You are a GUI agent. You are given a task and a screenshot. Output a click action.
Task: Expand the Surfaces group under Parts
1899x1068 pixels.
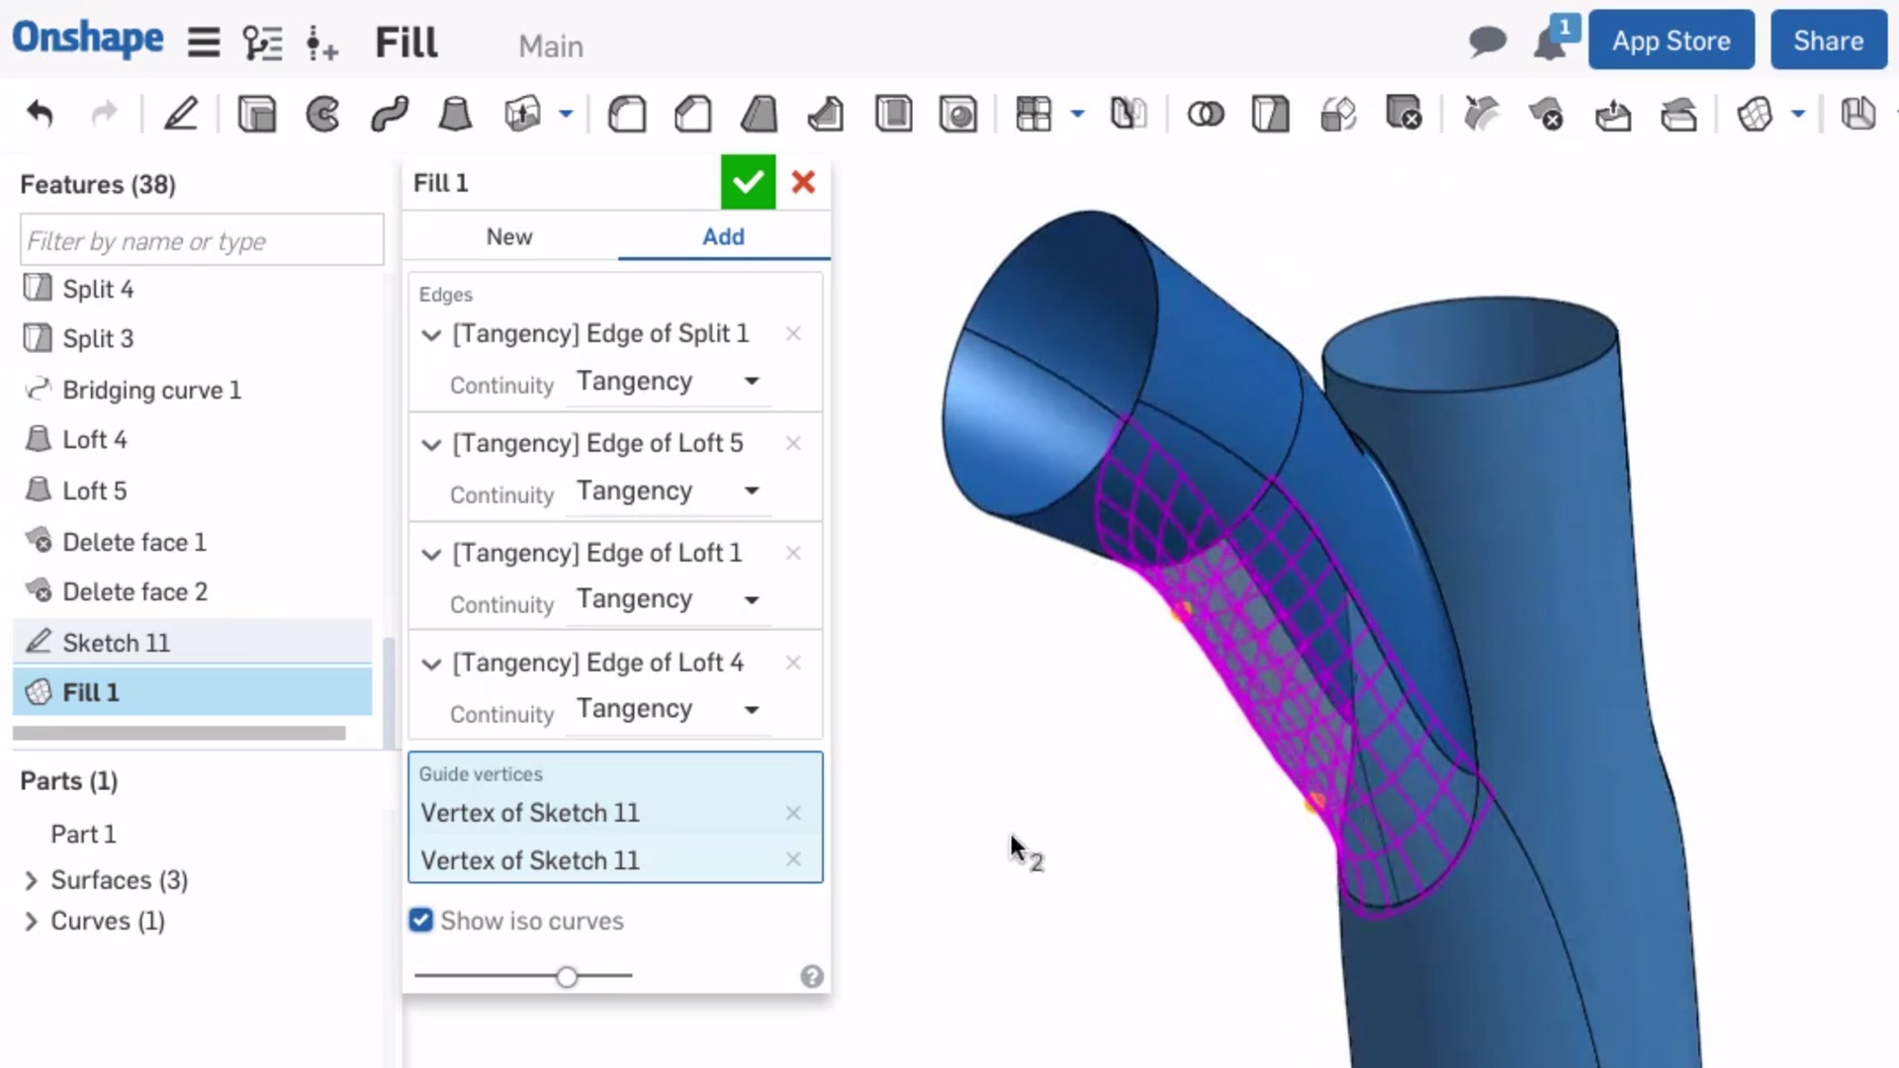(x=31, y=879)
